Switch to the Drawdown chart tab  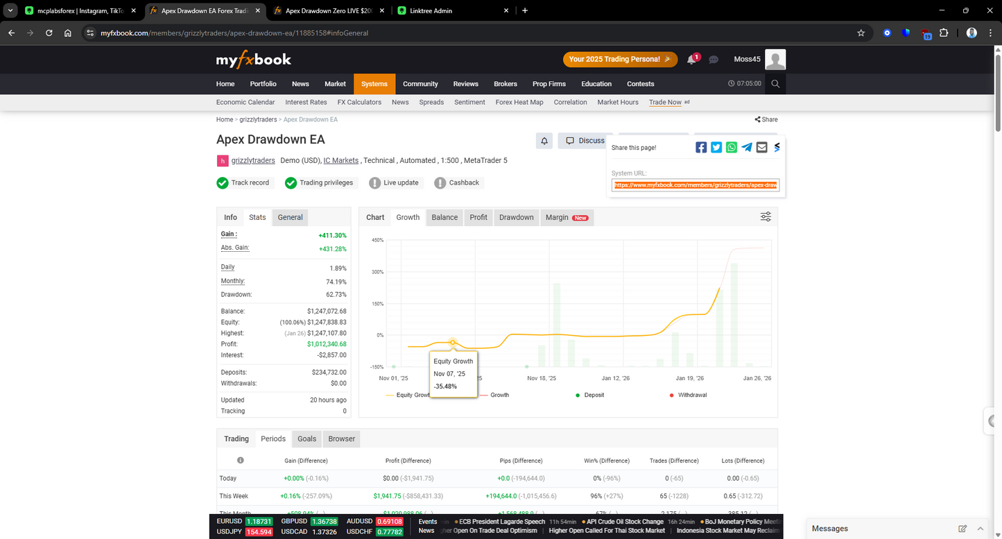[x=516, y=216]
